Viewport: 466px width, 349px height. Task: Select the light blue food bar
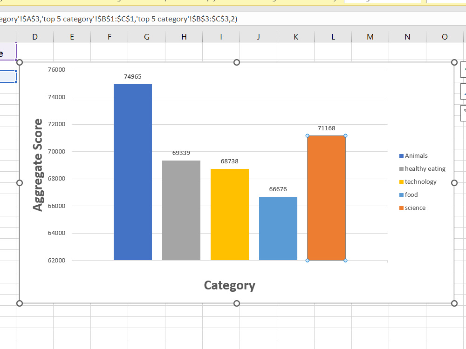click(278, 228)
